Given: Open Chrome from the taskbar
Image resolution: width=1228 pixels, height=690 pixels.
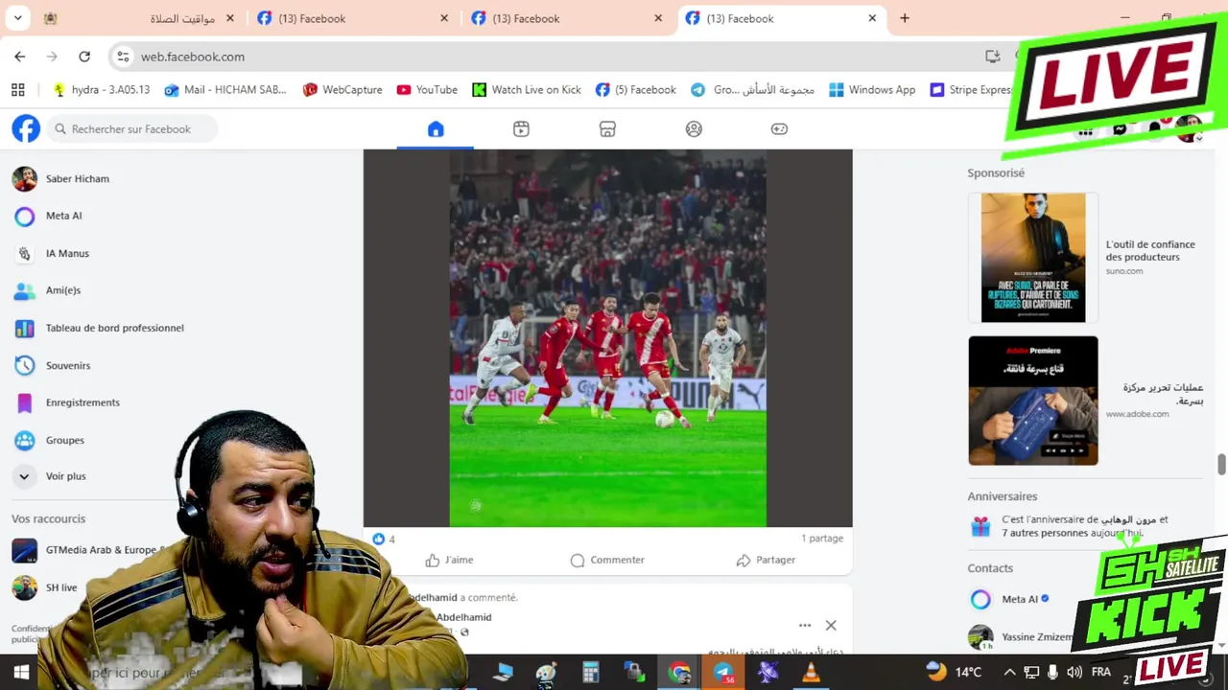Looking at the screenshot, I should (x=679, y=673).
